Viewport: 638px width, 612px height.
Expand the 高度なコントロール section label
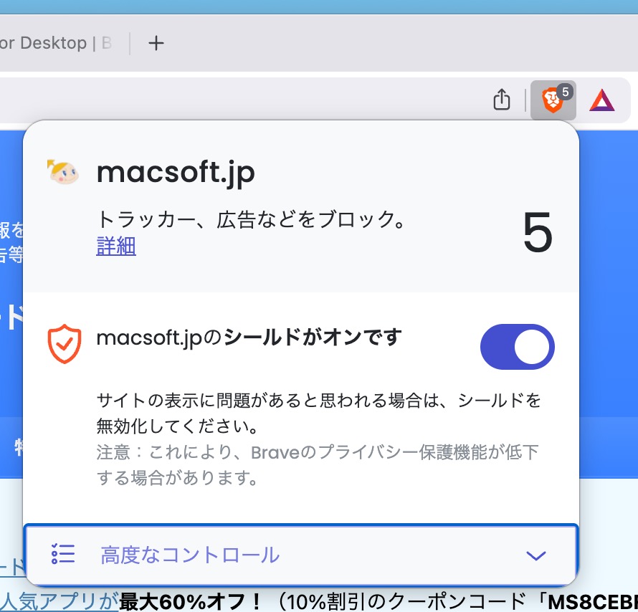190,555
